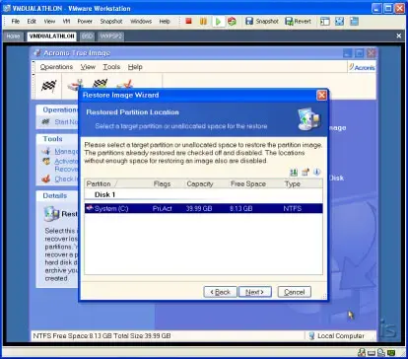Open Acronis Tools menu
Viewport: 408px width, 359px height.
(x=111, y=67)
